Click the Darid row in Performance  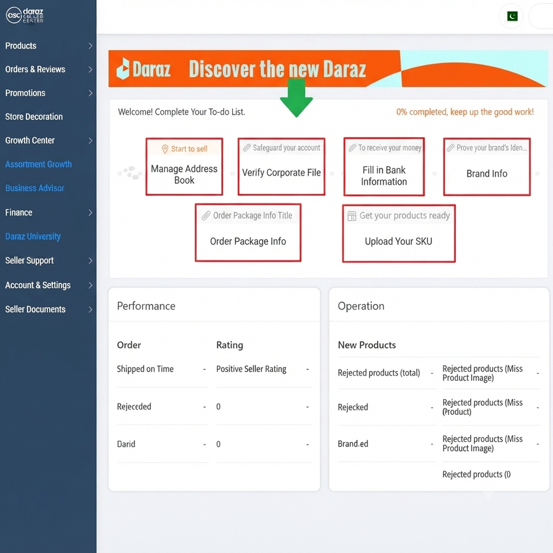[162, 444]
